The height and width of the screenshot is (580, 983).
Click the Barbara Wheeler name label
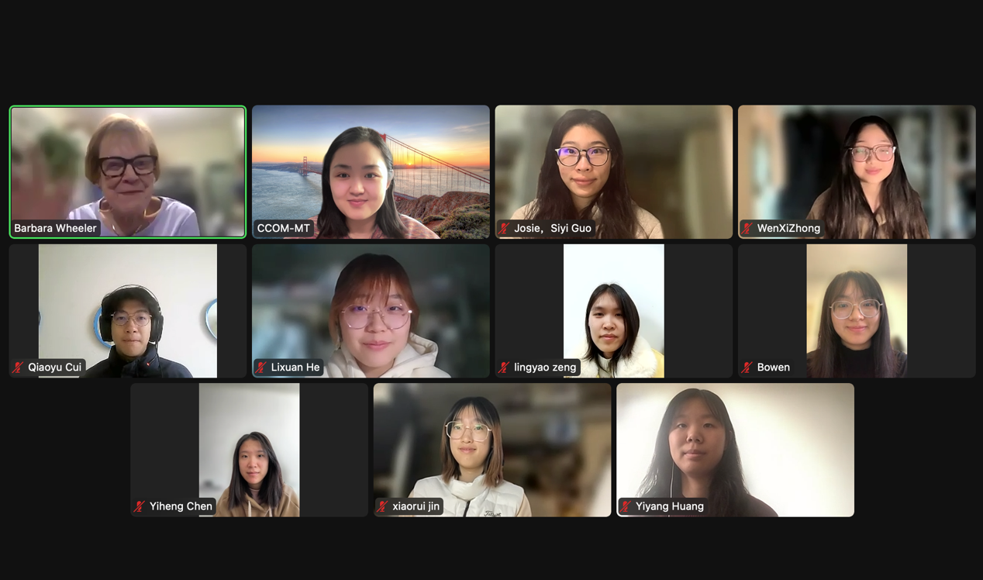click(x=55, y=228)
